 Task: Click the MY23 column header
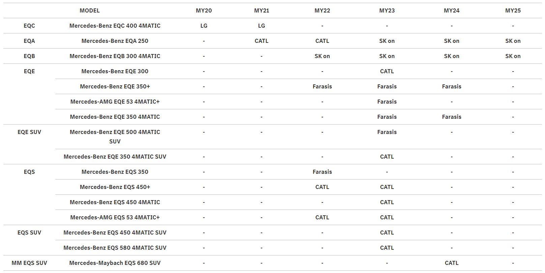click(x=387, y=10)
